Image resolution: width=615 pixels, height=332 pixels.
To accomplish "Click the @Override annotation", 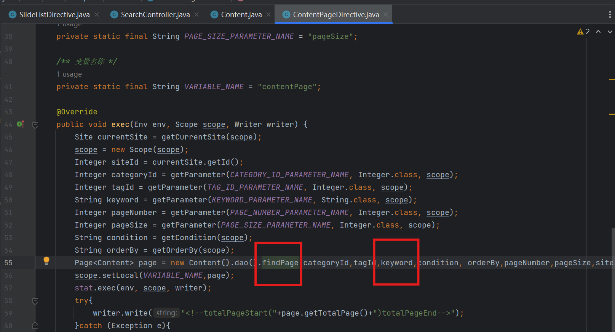I will click(x=77, y=112).
